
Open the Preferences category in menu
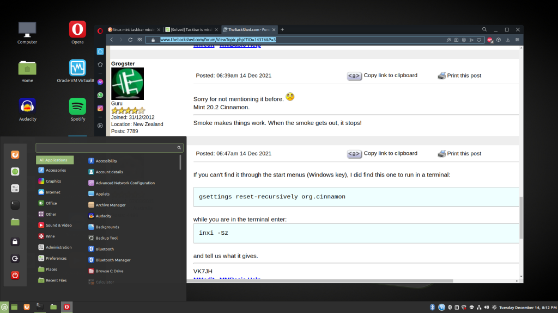(56, 258)
